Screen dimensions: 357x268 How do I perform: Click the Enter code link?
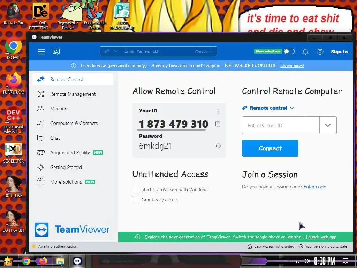[x=315, y=187]
